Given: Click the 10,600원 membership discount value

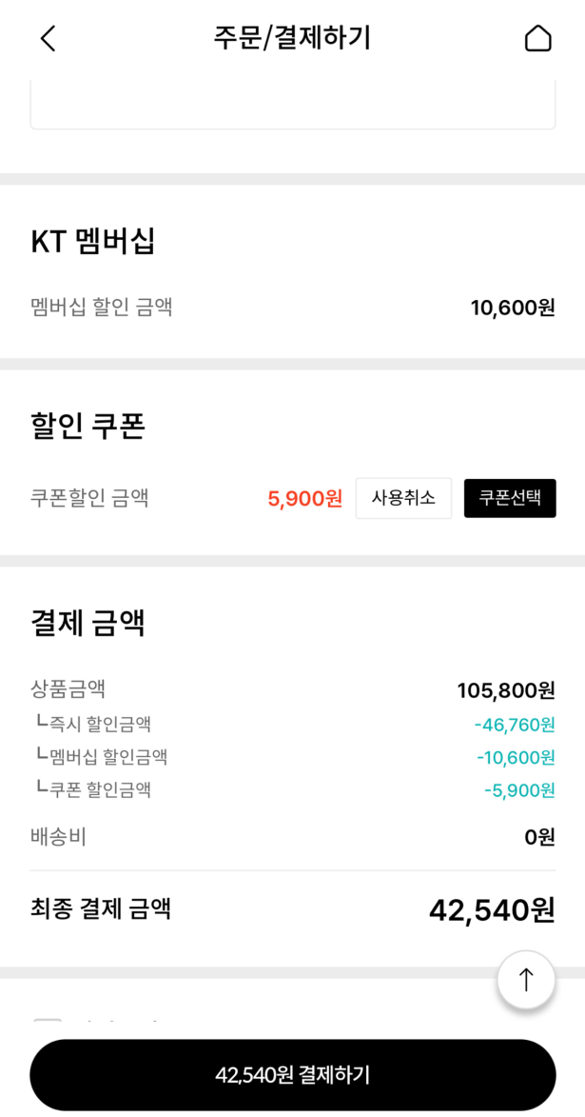Looking at the screenshot, I should point(513,308).
